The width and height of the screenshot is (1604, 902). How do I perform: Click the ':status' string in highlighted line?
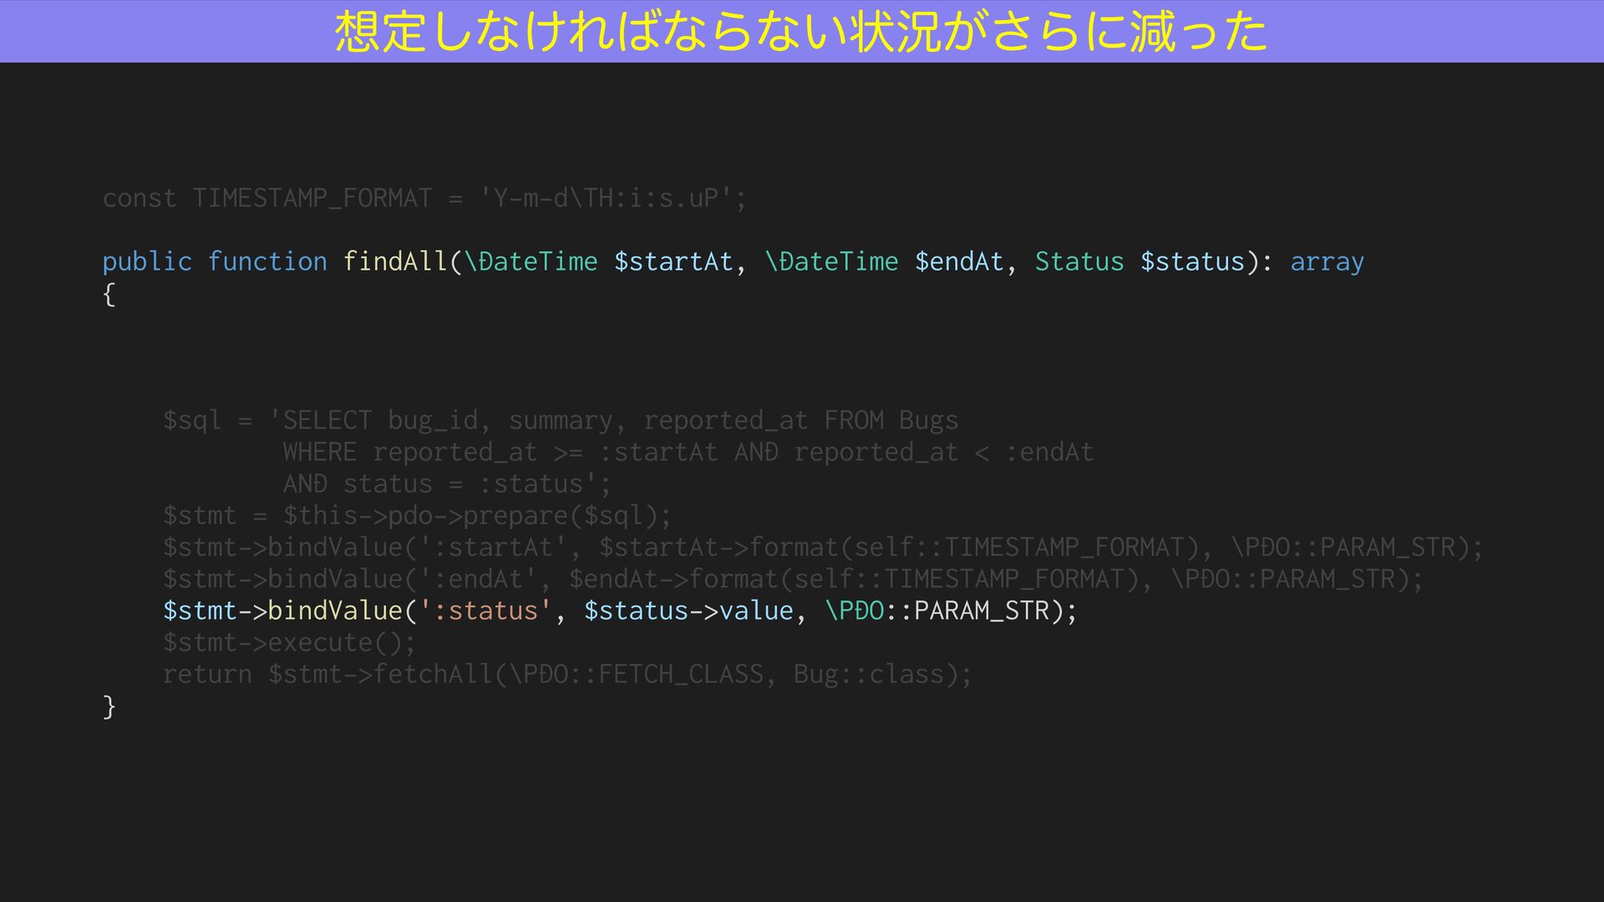485,611
